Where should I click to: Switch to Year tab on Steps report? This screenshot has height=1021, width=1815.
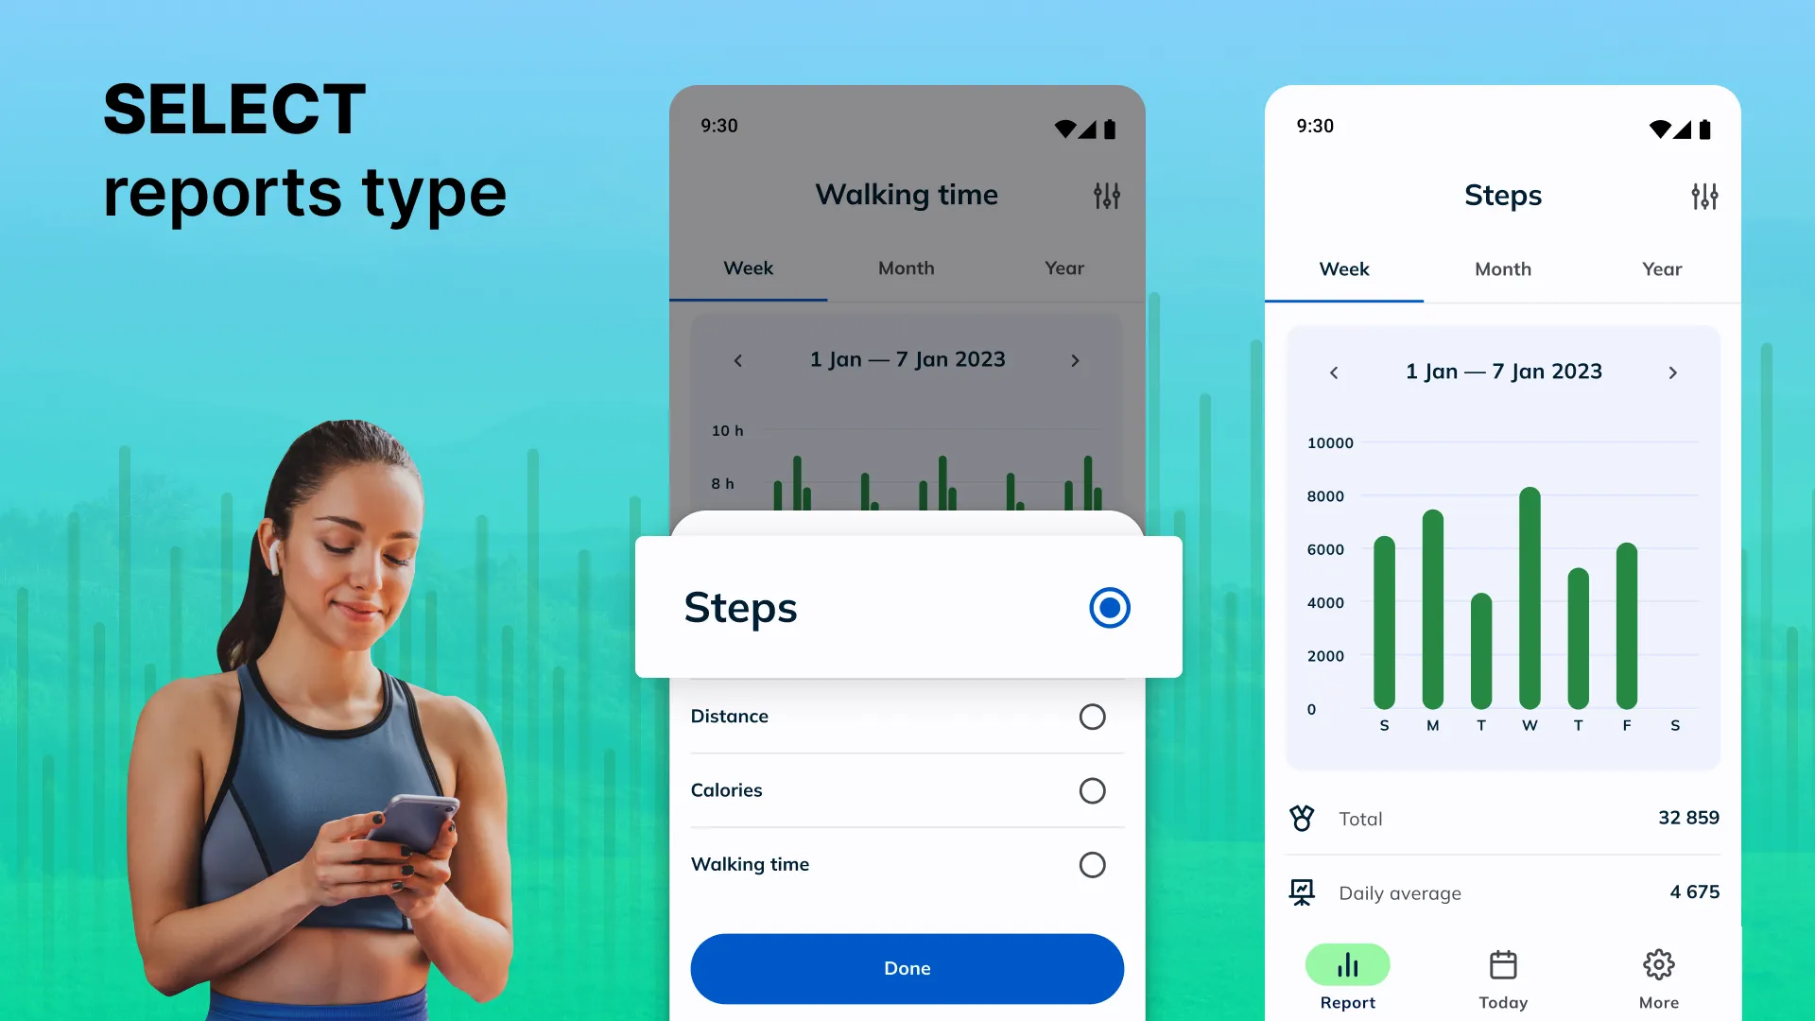pos(1662,268)
